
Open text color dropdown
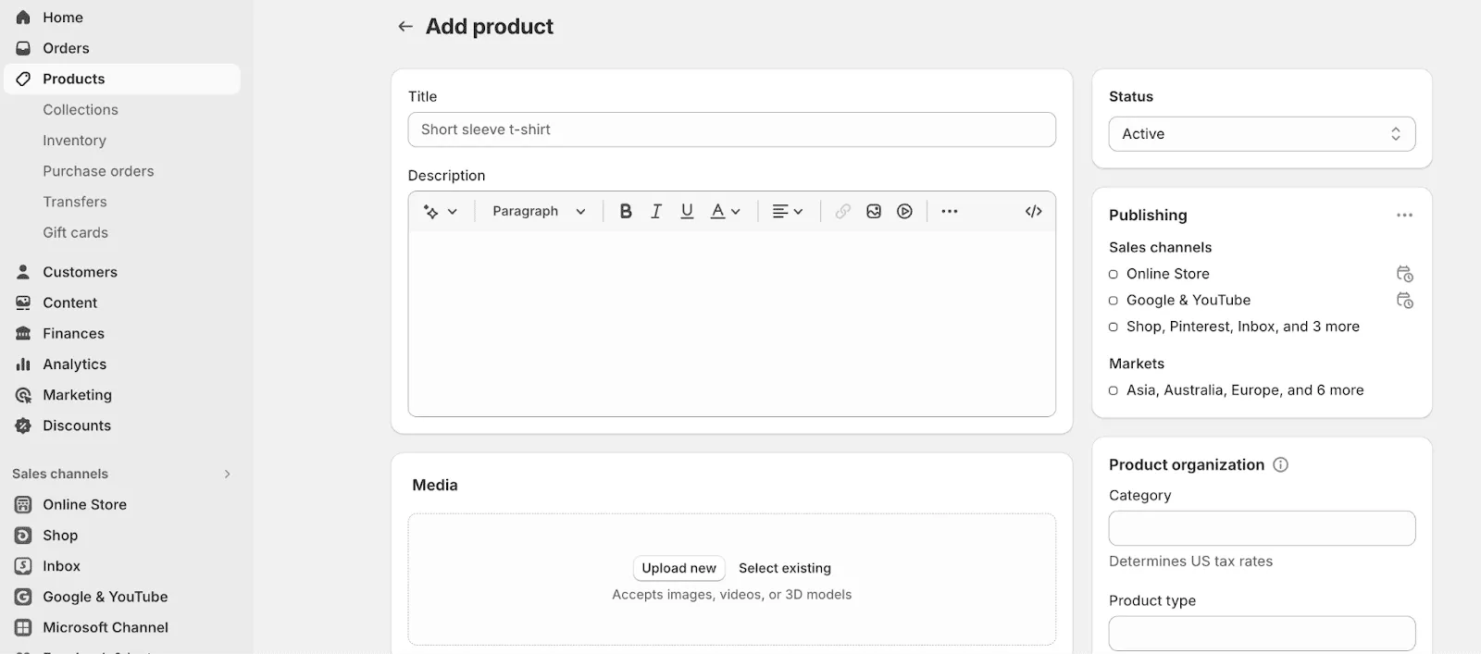[x=726, y=212]
